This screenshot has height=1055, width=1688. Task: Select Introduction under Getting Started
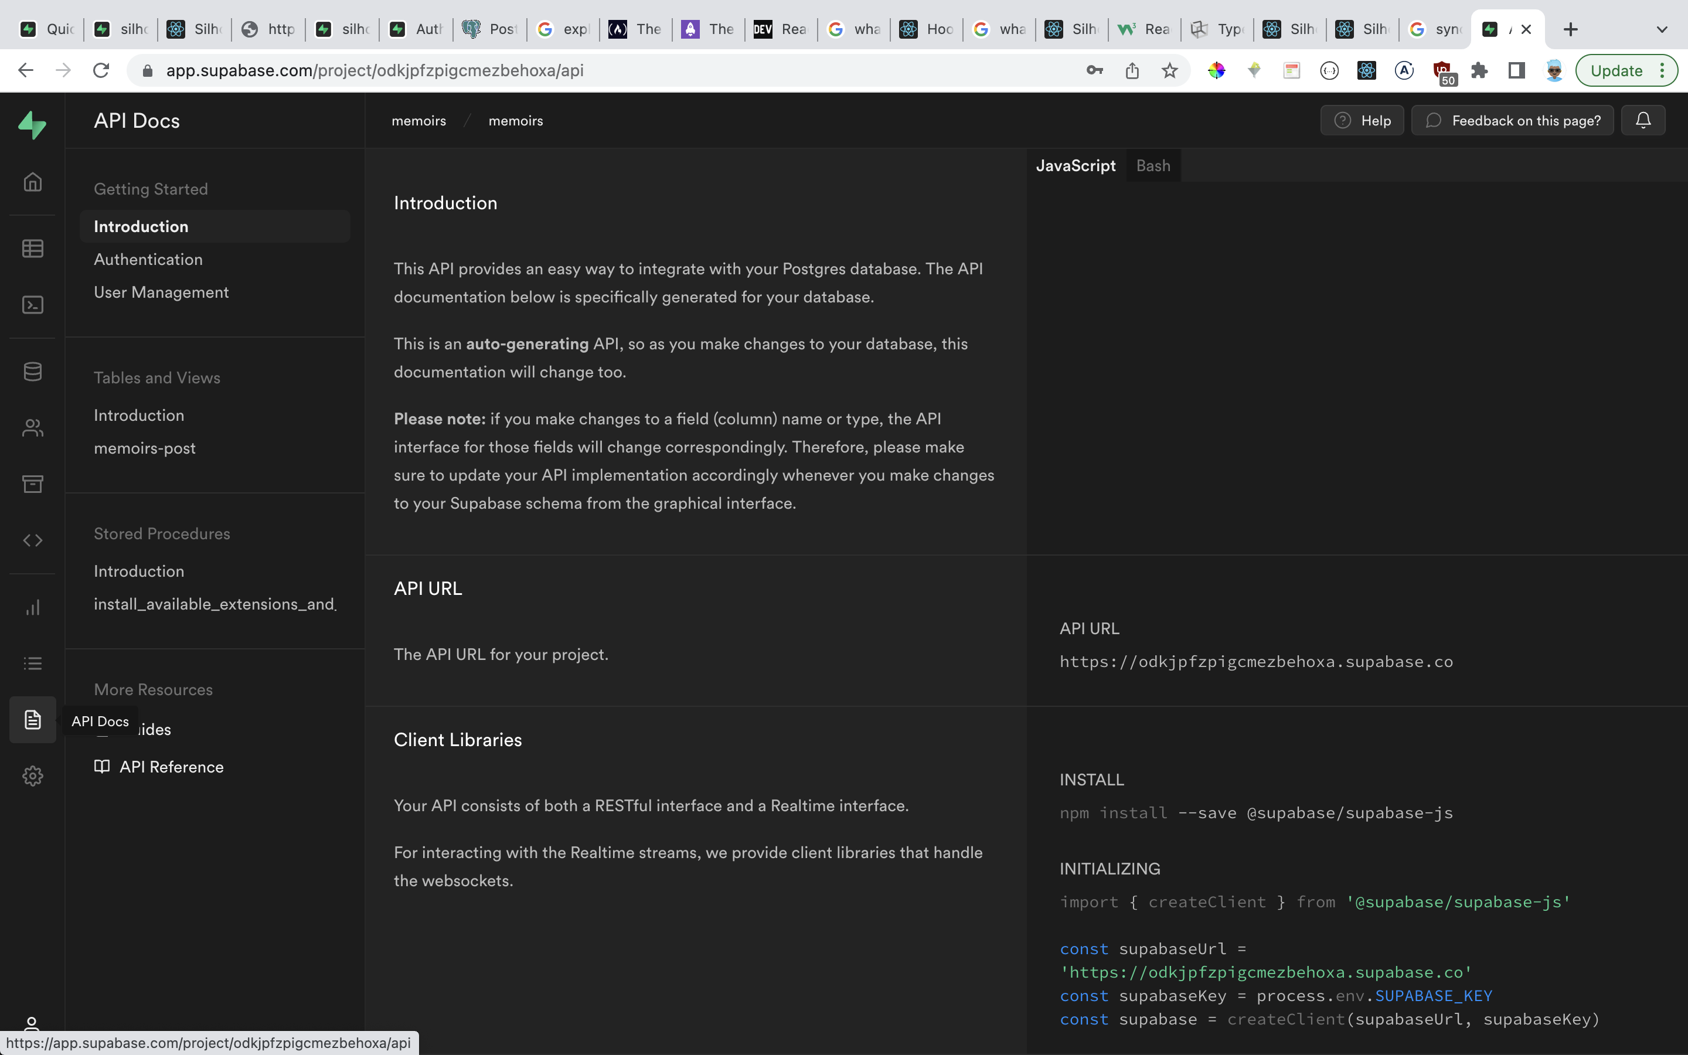coord(215,226)
